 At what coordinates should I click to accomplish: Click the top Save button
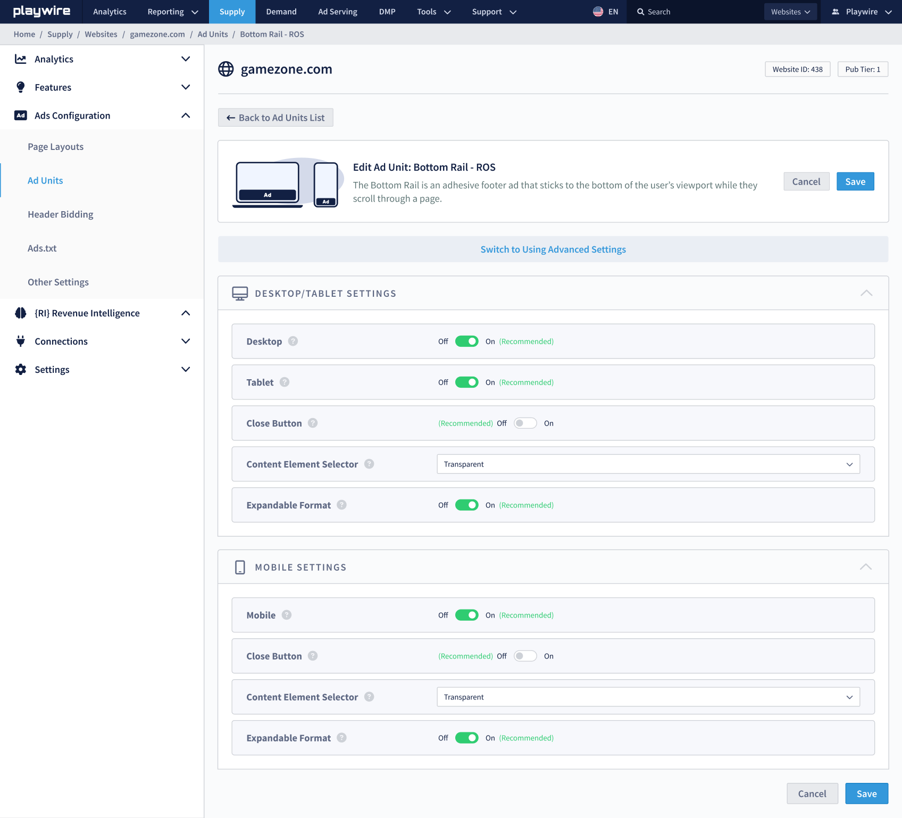click(x=855, y=181)
